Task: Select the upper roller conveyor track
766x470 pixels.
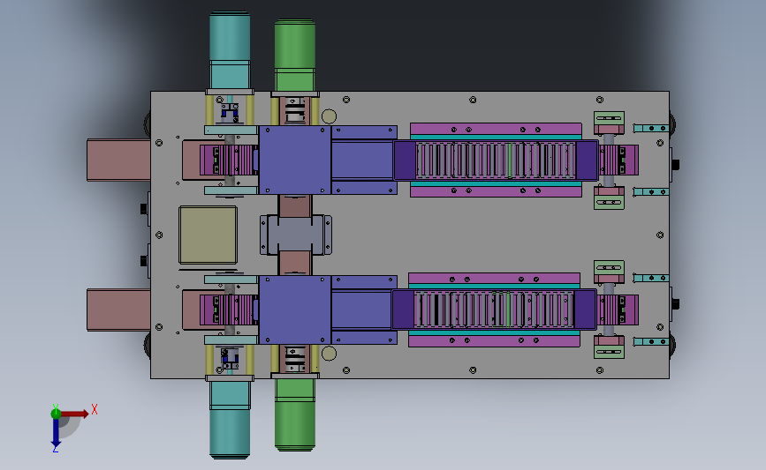Action: [496, 160]
